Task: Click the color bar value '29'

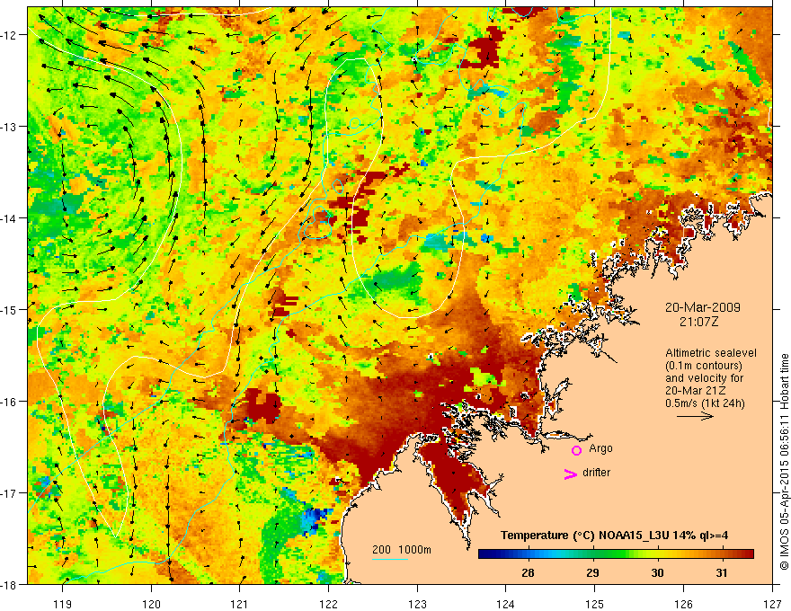Action: (x=592, y=572)
